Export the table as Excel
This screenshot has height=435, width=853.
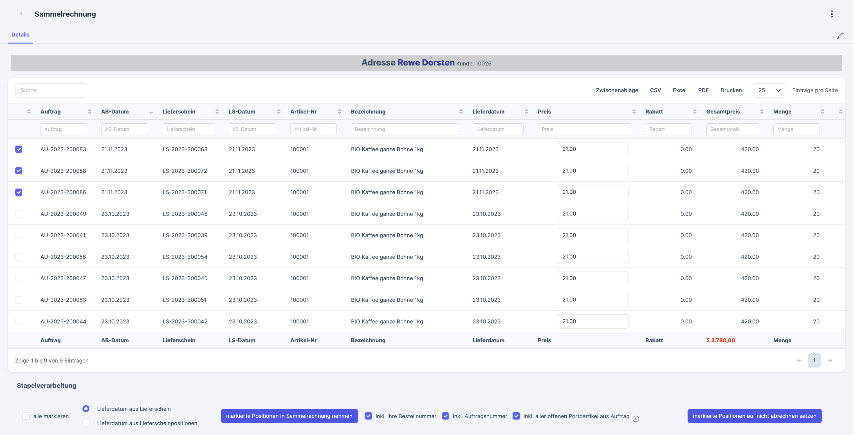pyautogui.click(x=679, y=90)
